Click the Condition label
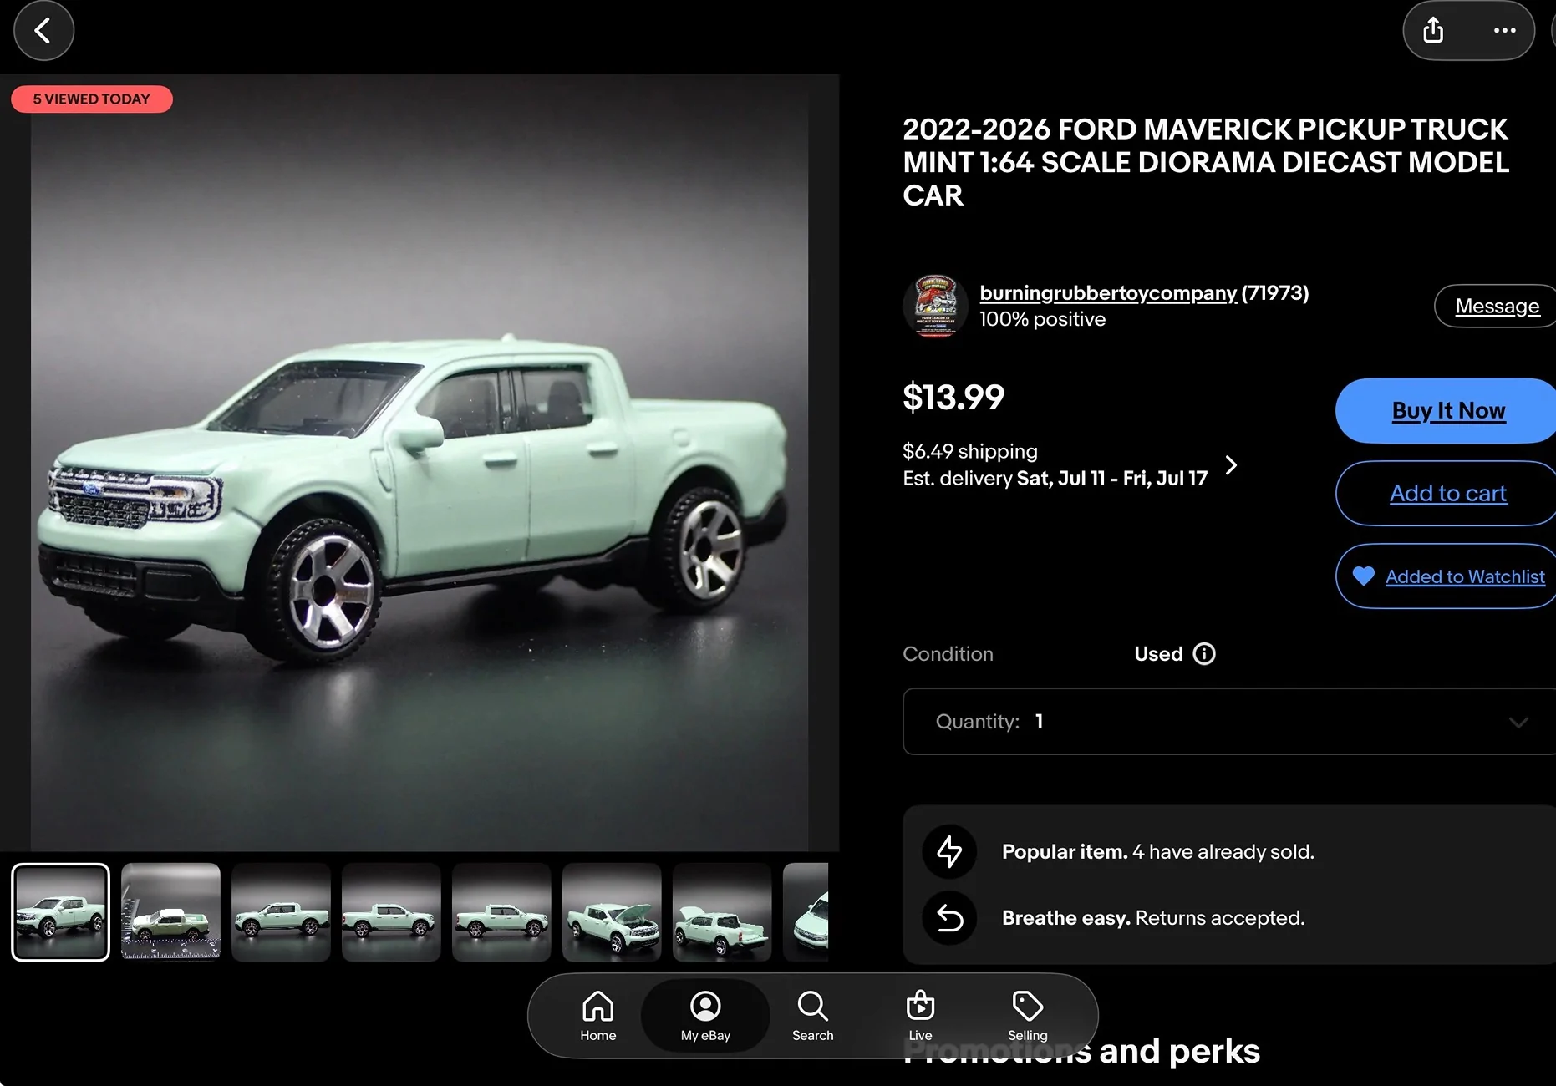 click(948, 654)
